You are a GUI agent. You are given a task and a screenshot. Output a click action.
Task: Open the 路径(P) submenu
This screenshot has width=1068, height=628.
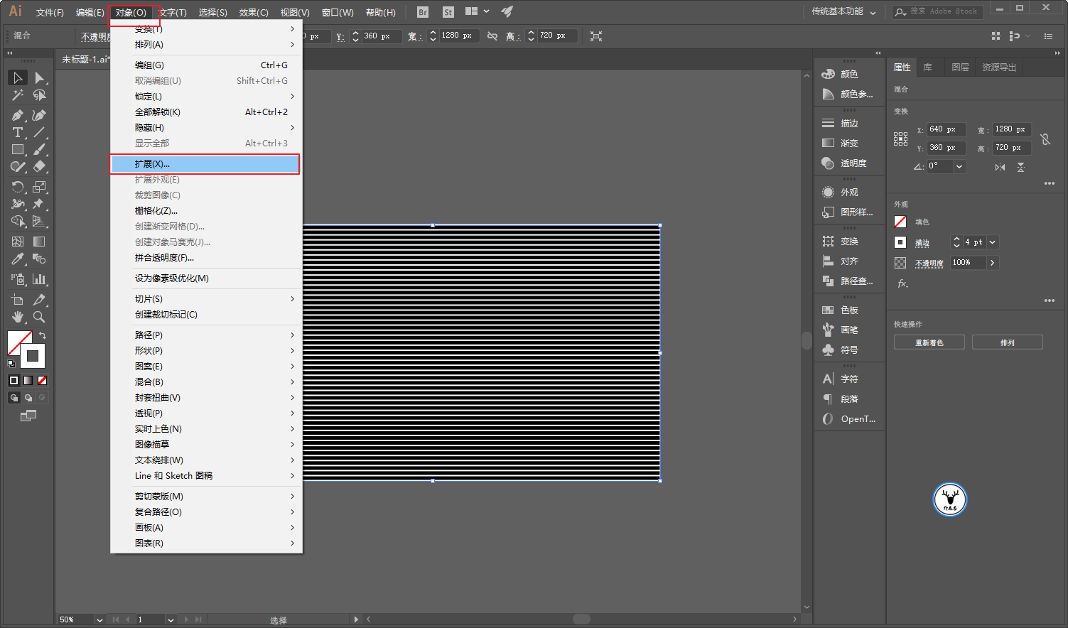[x=207, y=335]
